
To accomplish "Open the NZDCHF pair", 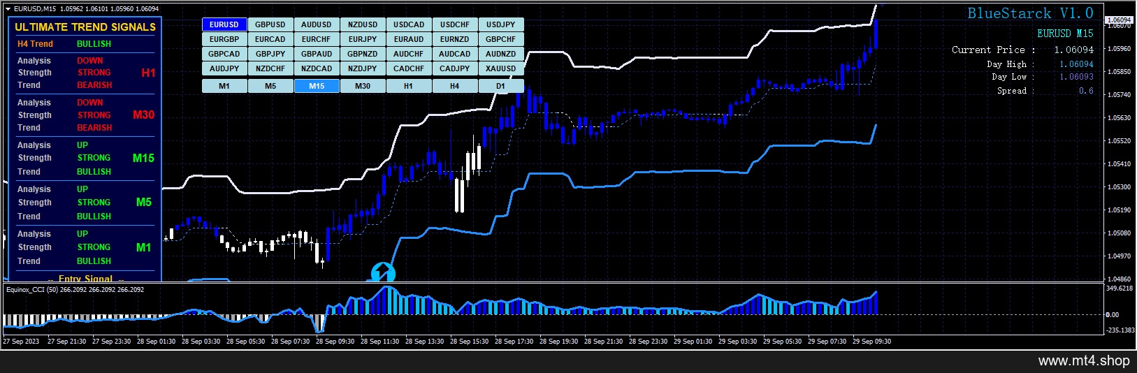I will [x=270, y=68].
